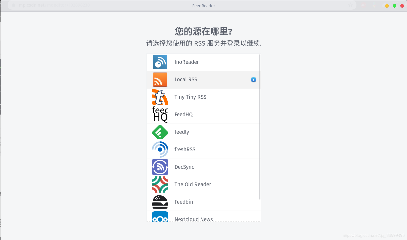Click the freshRSS blue circular icon
This screenshot has height=240, width=407.
[x=160, y=150]
